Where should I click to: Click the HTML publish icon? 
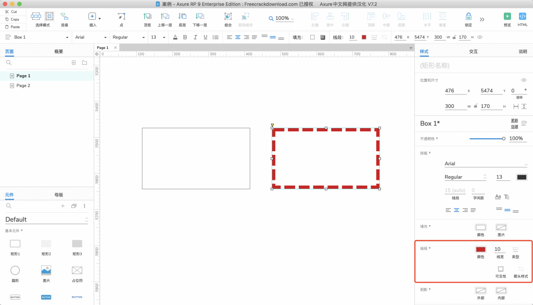pos(522,16)
